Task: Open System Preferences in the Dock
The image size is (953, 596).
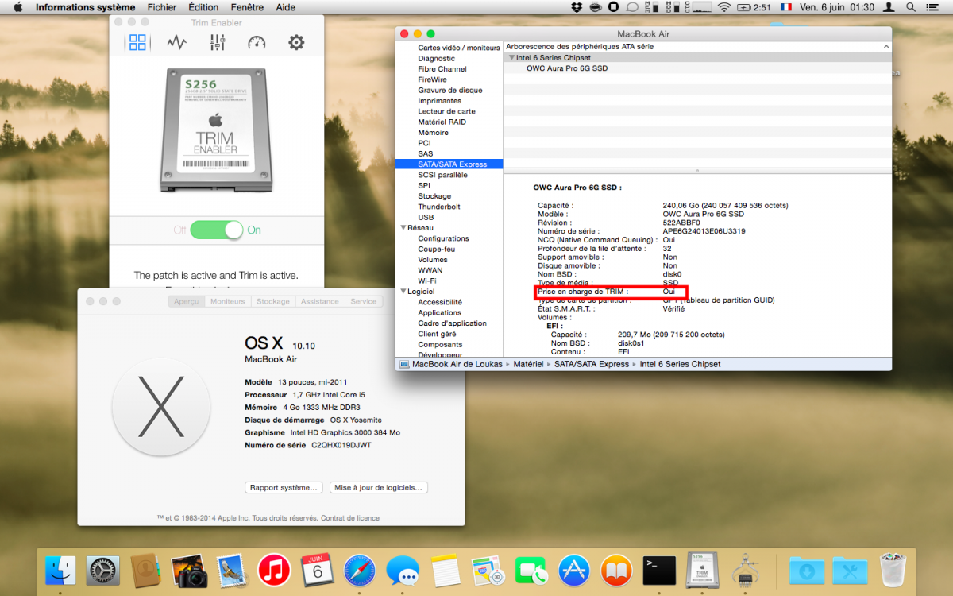Action: pyautogui.click(x=102, y=570)
